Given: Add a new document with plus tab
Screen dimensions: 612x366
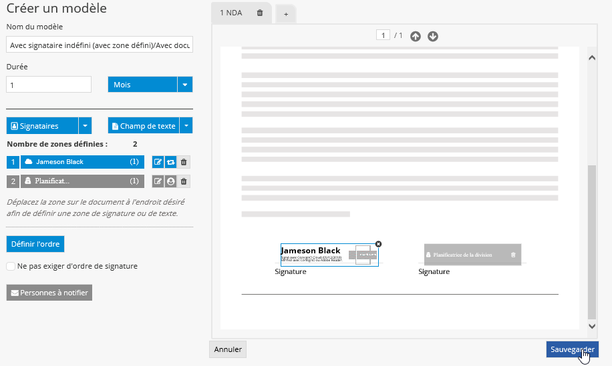Looking at the screenshot, I should [x=286, y=14].
